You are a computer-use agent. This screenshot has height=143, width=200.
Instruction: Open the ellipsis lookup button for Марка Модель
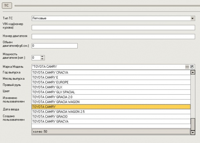click(187, 67)
